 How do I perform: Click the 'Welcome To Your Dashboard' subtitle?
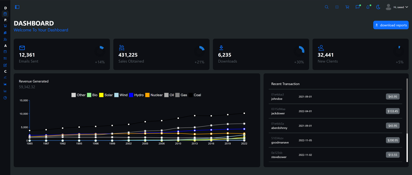[x=41, y=30]
